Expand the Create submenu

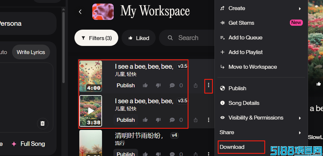[261, 8]
